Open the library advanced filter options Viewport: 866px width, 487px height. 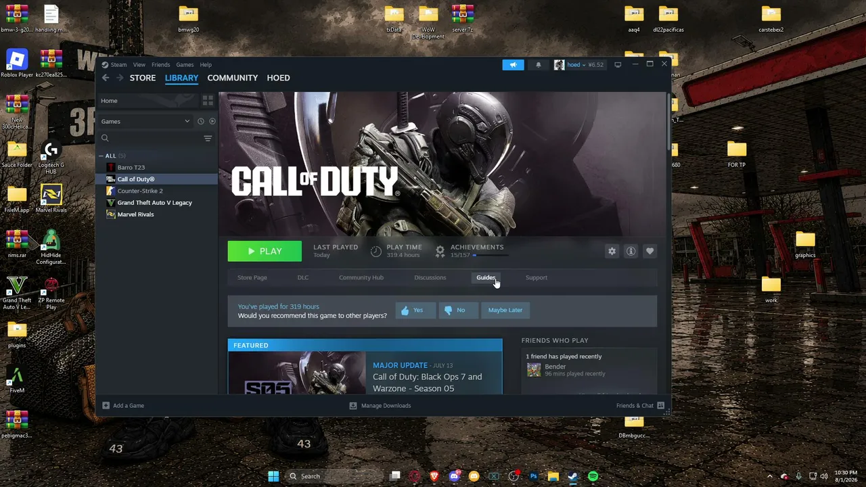pos(208,138)
